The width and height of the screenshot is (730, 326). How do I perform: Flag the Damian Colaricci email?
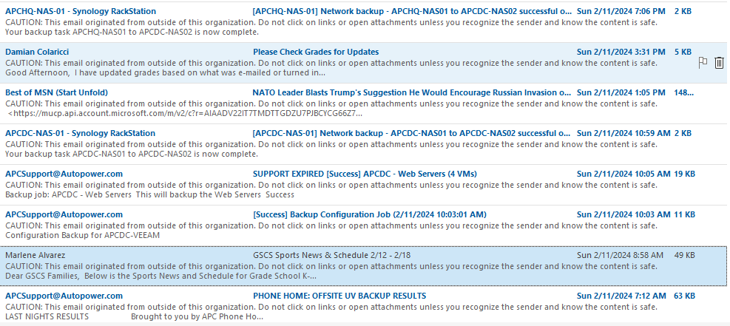click(703, 63)
